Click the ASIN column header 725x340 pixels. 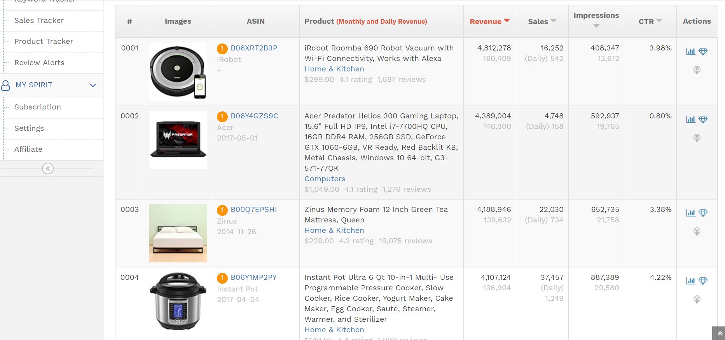(256, 21)
